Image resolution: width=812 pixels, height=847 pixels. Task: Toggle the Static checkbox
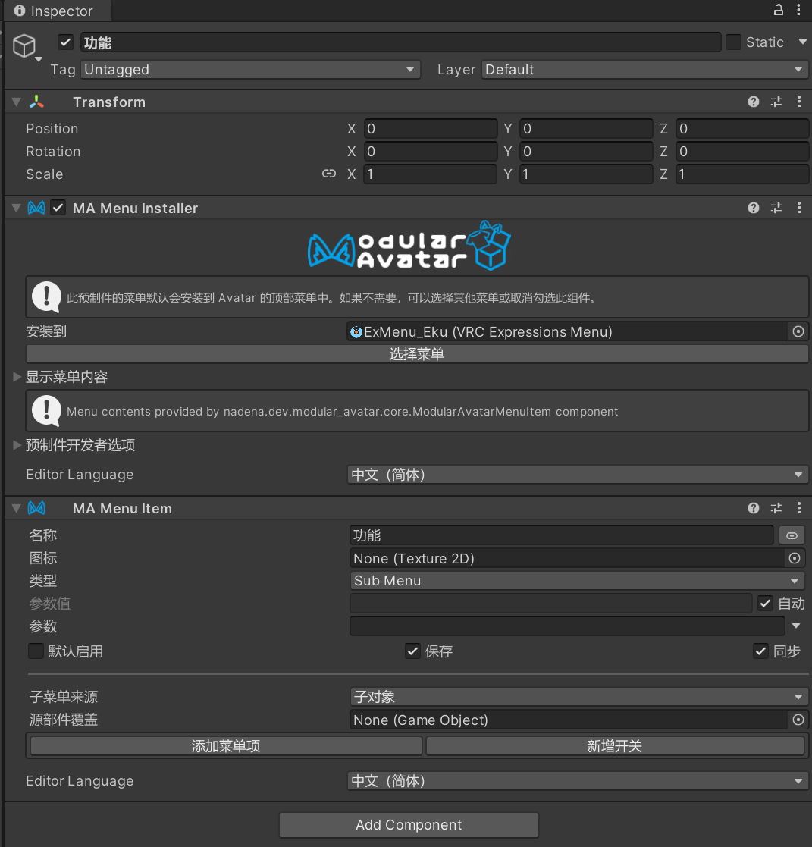(x=733, y=42)
